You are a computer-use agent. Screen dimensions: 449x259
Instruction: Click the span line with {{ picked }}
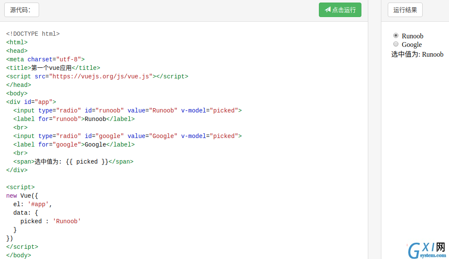(73, 162)
